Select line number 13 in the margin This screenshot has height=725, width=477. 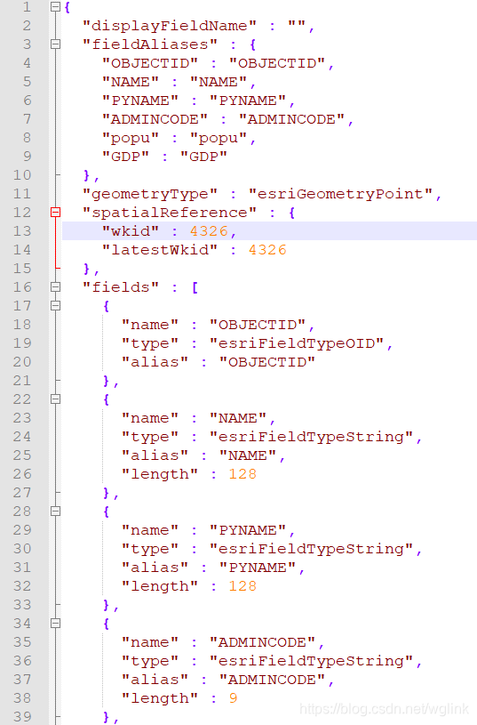(x=22, y=230)
